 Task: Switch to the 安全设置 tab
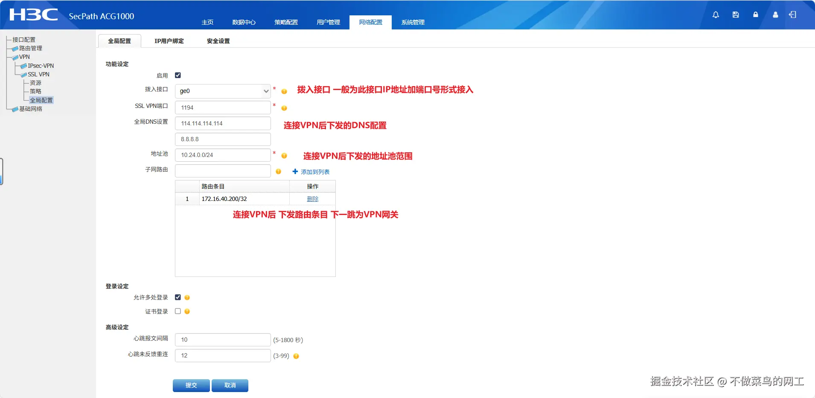point(218,41)
